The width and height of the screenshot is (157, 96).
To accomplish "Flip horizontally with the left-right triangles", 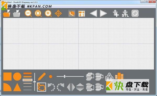I will coord(71,87).
